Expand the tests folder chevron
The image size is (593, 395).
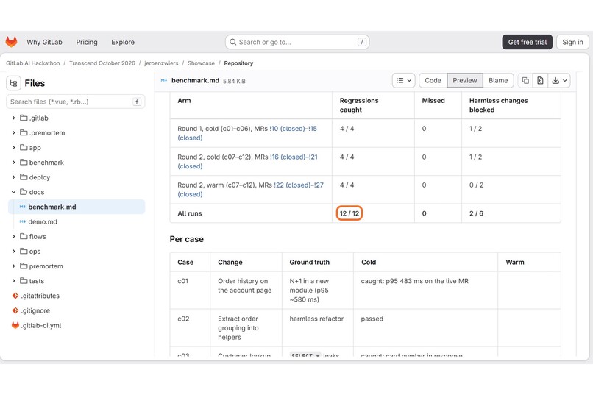[14, 281]
